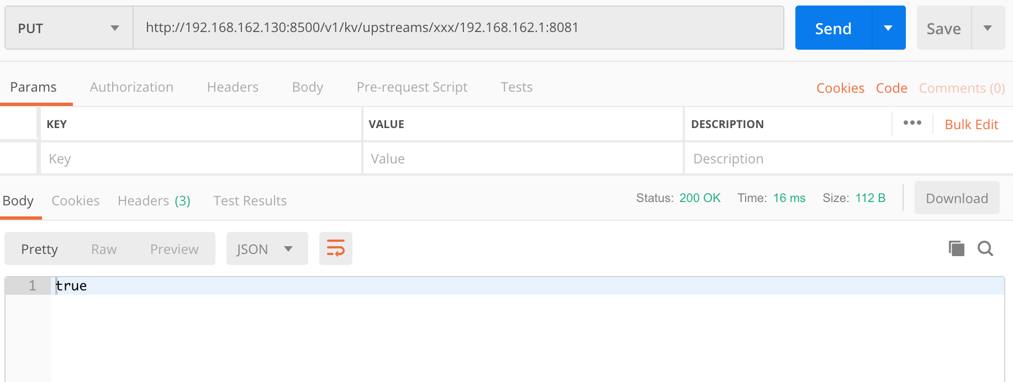Open the PUT method dropdown
The width and height of the screenshot is (1013, 382).
[x=69, y=28]
